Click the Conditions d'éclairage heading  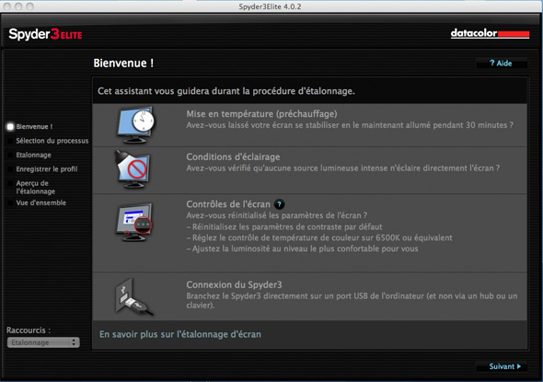233,156
